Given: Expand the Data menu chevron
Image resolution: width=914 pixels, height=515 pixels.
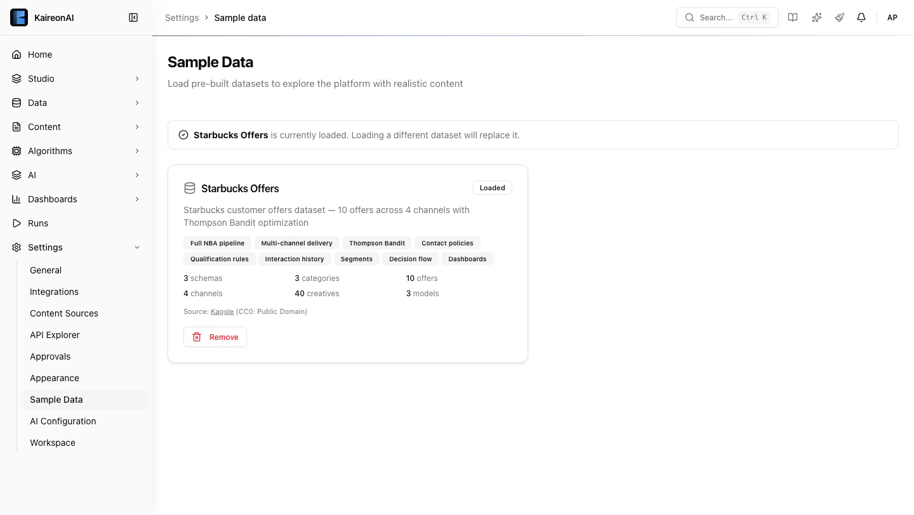Looking at the screenshot, I should [x=137, y=102].
